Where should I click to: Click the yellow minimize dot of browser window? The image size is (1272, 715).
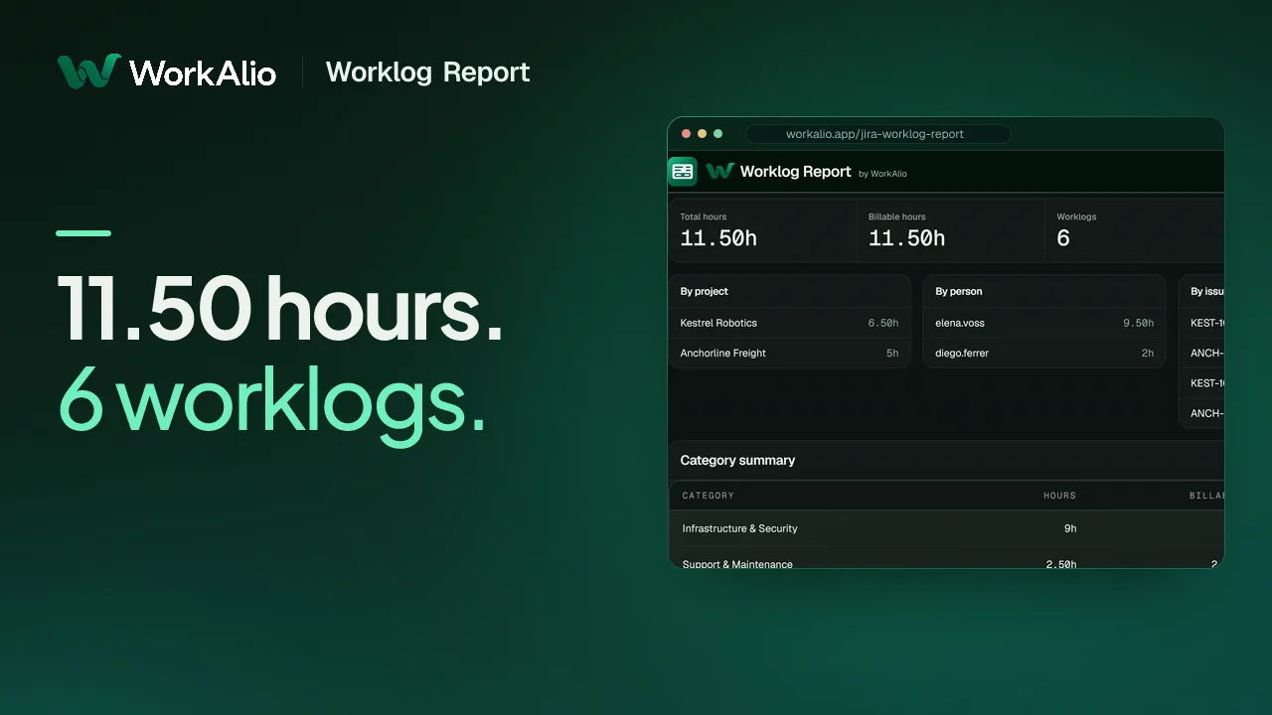coord(702,134)
